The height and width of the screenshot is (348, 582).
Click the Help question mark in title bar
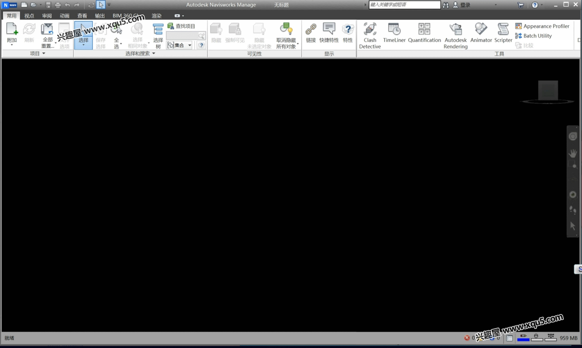coord(535,5)
